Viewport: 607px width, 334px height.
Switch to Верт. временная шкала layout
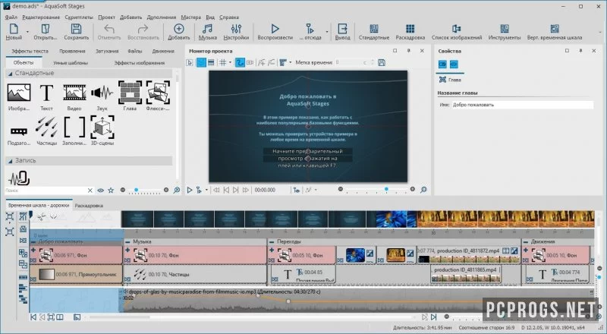555,31
